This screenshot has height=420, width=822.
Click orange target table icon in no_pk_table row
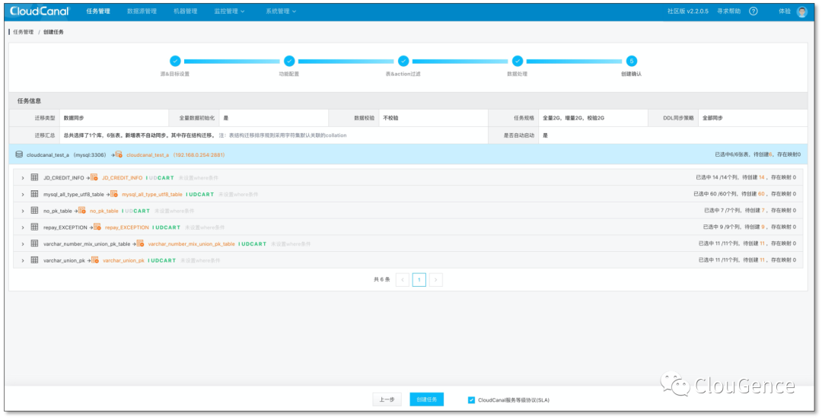coord(82,211)
